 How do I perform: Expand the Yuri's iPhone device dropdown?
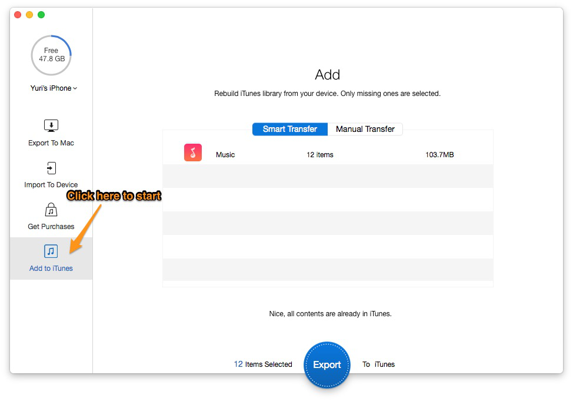54,88
